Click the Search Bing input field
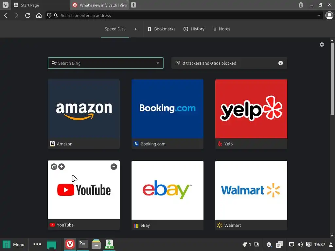 tap(106, 63)
